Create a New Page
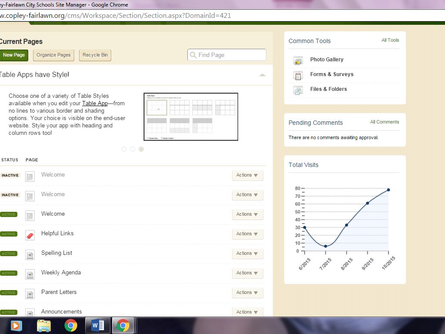 tap(13, 55)
